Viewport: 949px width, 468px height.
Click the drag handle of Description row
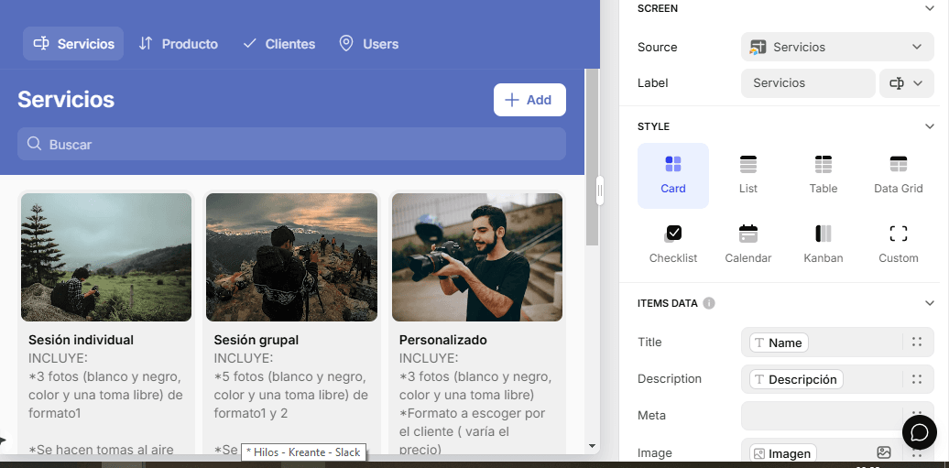point(917,379)
